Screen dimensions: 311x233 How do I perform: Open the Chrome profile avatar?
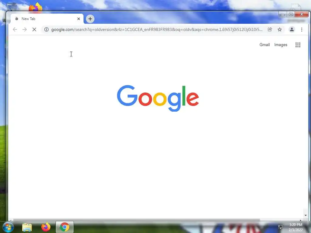click(x=292, y=29)
